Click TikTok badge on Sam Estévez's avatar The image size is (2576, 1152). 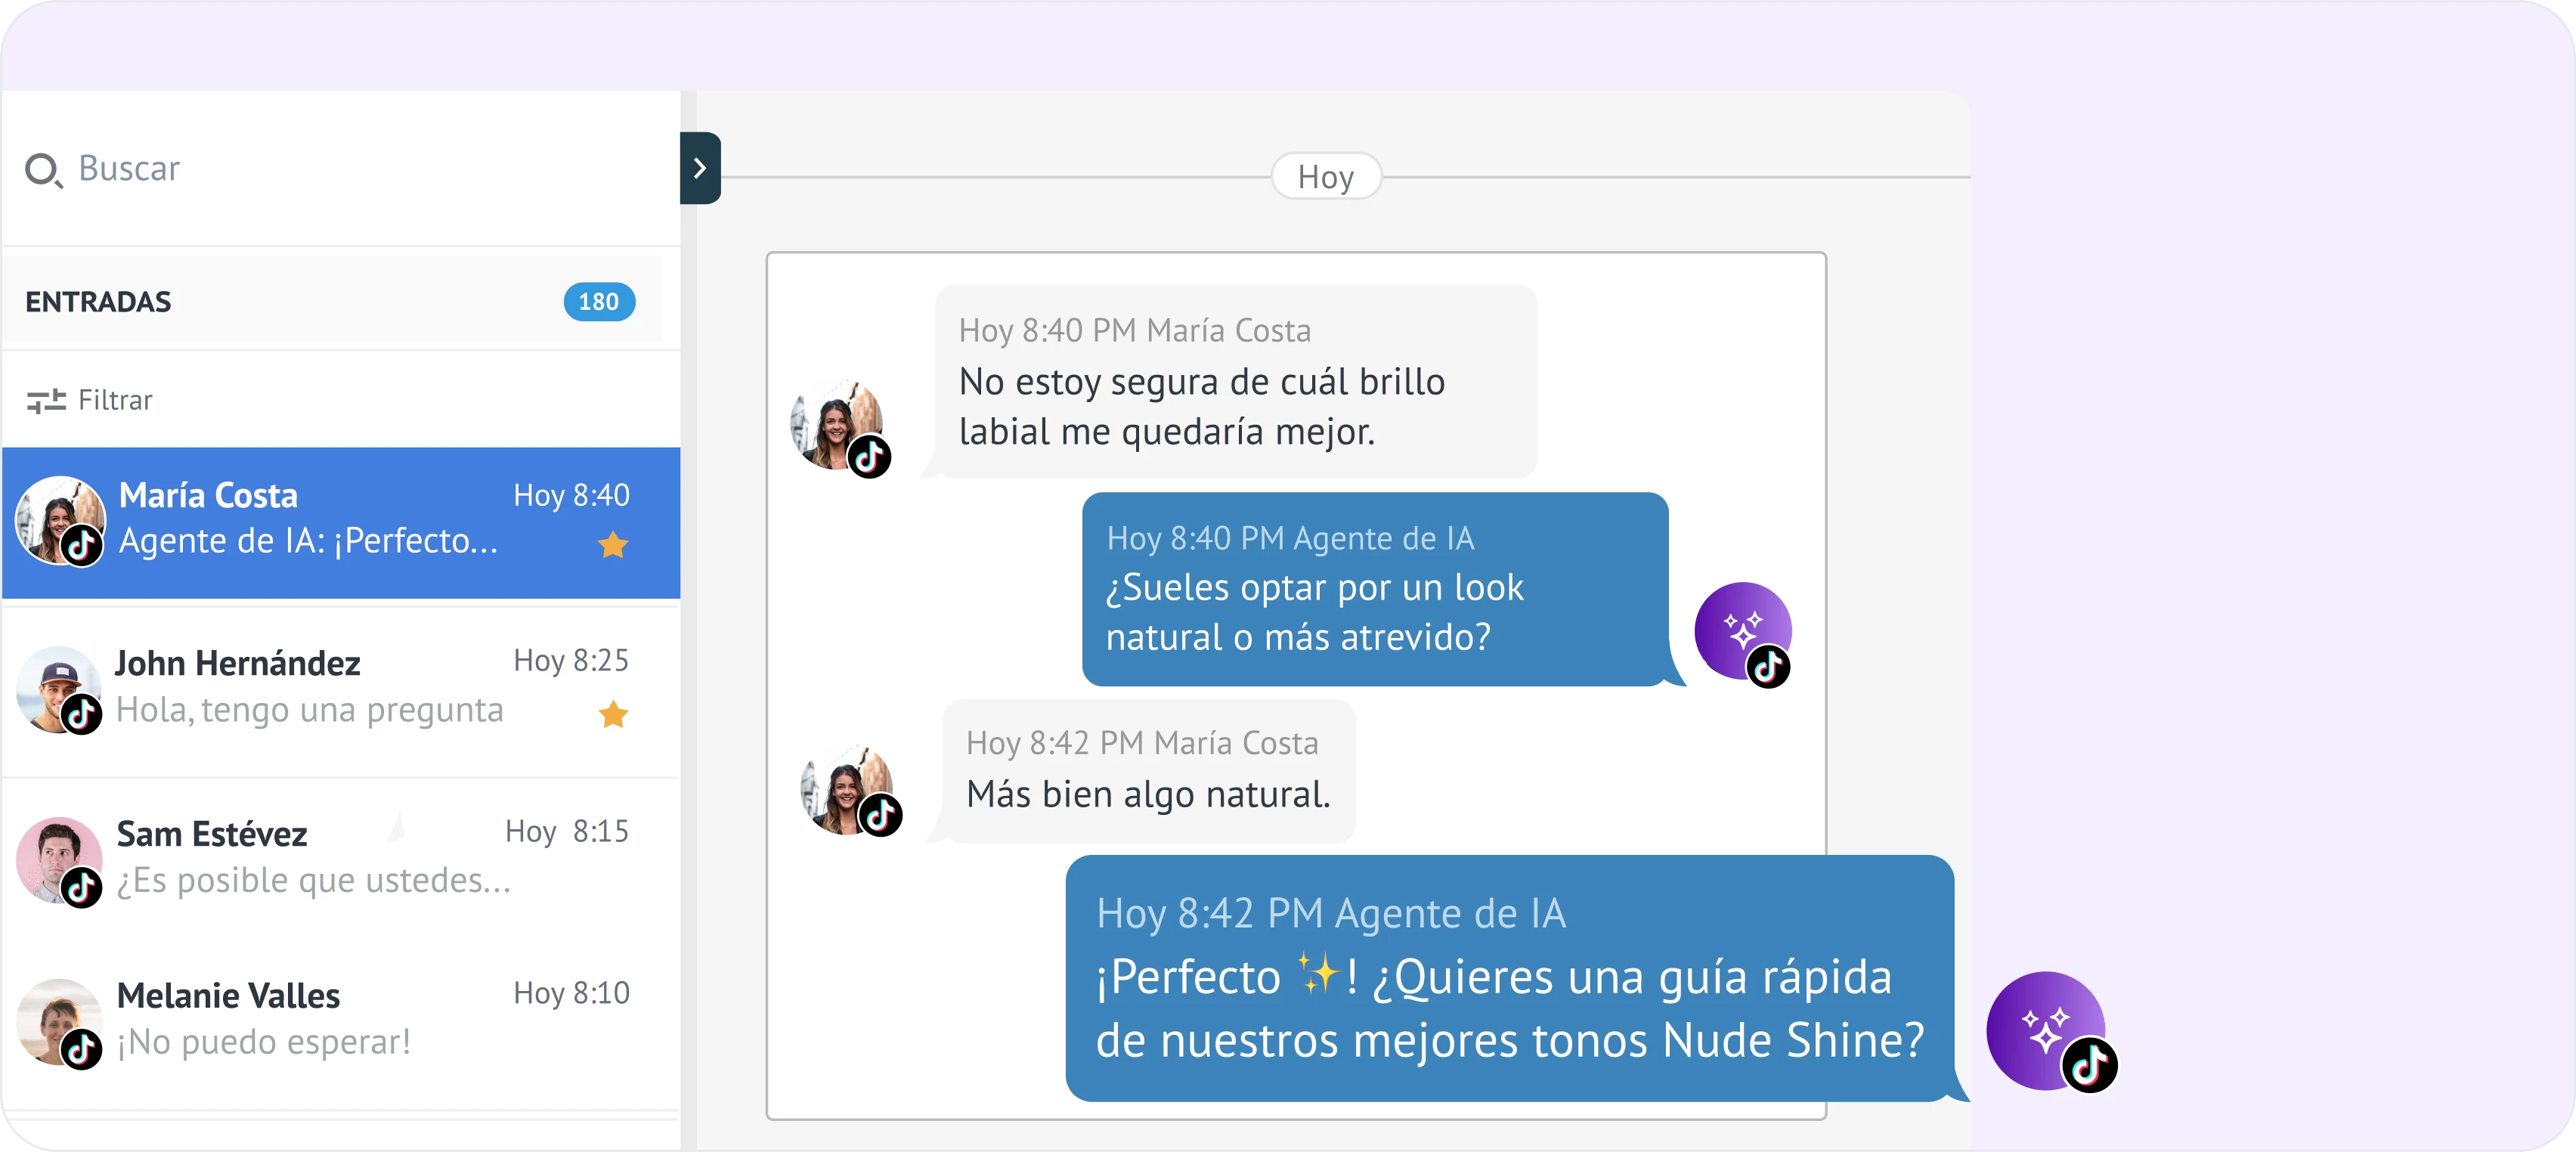tap(81, 887)
